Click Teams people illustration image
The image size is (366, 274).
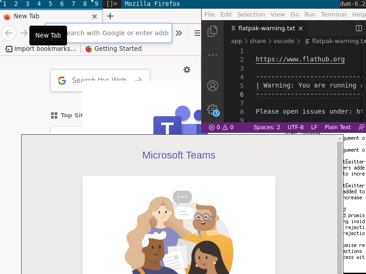pos(179,232)
